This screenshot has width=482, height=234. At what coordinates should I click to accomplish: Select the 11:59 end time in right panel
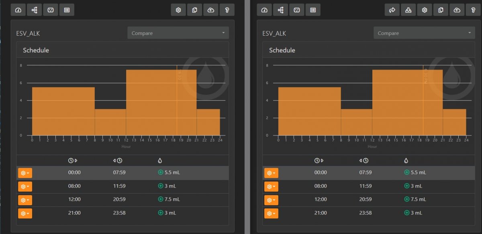point(366,186)
